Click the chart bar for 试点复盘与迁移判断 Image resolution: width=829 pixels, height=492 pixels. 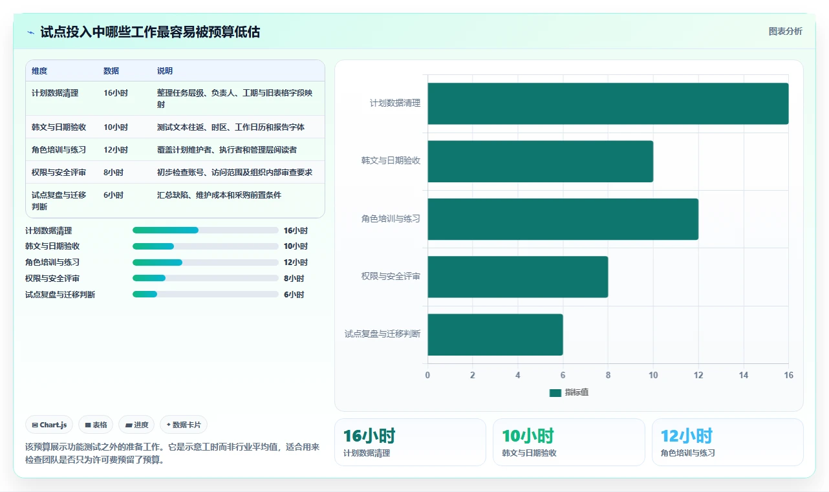click(495, 334)
